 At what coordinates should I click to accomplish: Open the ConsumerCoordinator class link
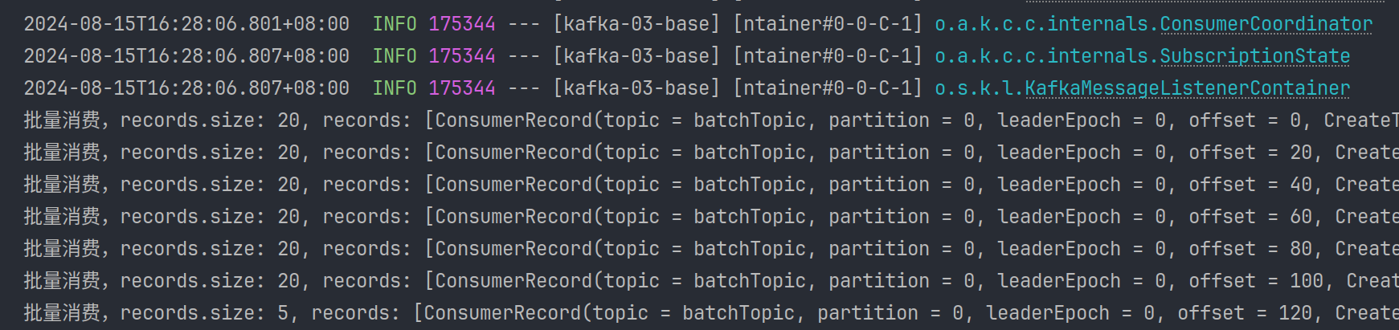pyautogui.click(x=1266, y=24)
